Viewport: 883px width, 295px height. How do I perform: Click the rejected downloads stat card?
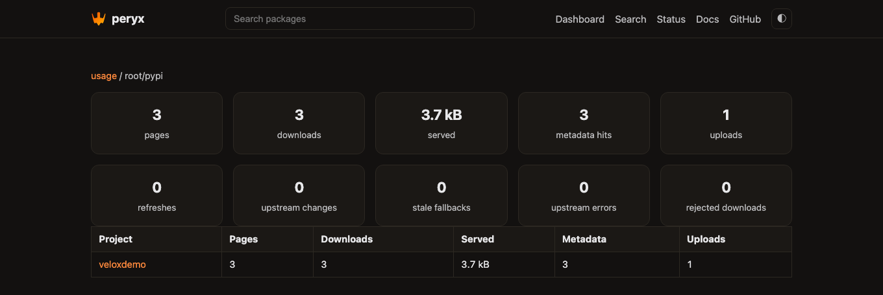(x=726, y=196)
